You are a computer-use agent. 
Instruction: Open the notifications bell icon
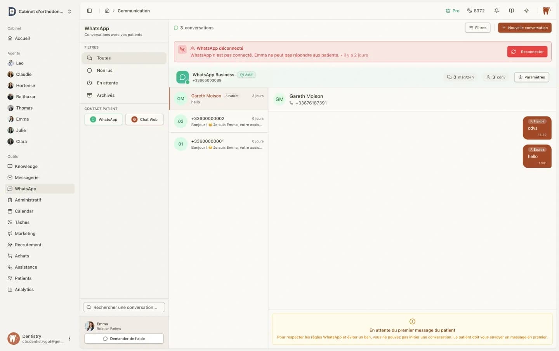pos(497,10)
